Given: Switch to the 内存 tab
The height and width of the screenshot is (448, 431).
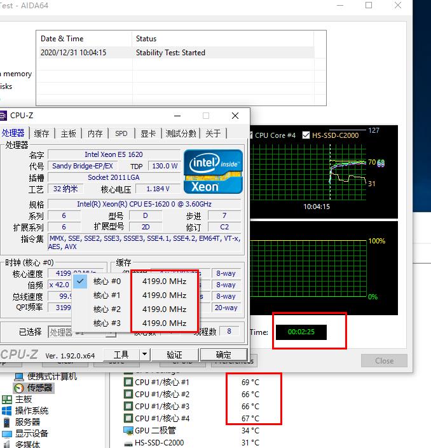Looking at the screenshot, I should point(95,133).
